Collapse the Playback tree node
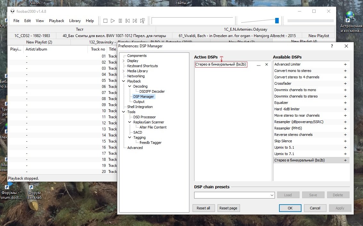This screenshot has width=363, height=226. pos(124,81)
